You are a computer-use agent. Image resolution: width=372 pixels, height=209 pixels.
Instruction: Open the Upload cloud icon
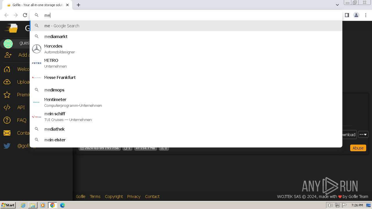[x=7, y=82]
